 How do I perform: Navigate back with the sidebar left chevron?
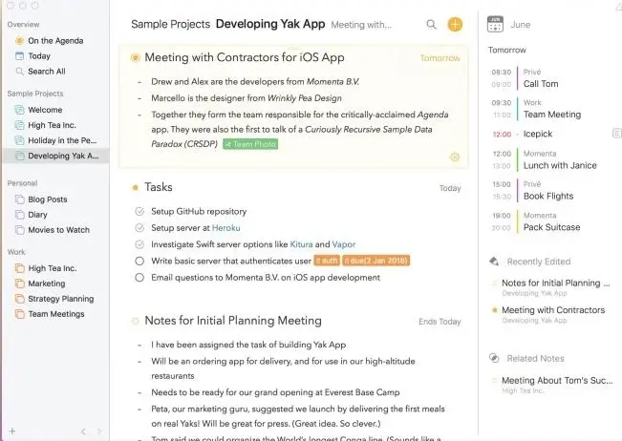tap(83, 430)
